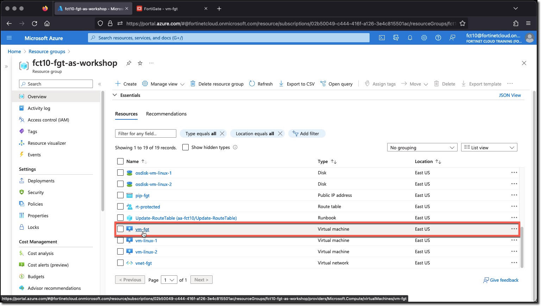Click the left menu vertical scrollbar

103,151
